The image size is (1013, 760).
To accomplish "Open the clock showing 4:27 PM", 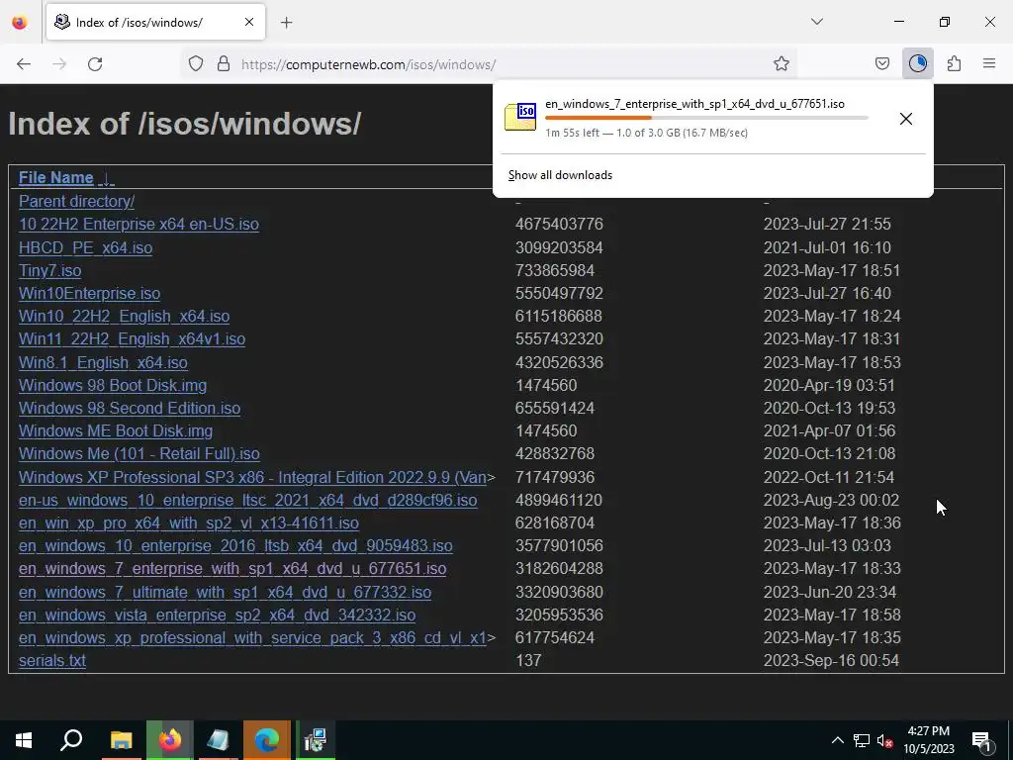I will tap(928, 740).
